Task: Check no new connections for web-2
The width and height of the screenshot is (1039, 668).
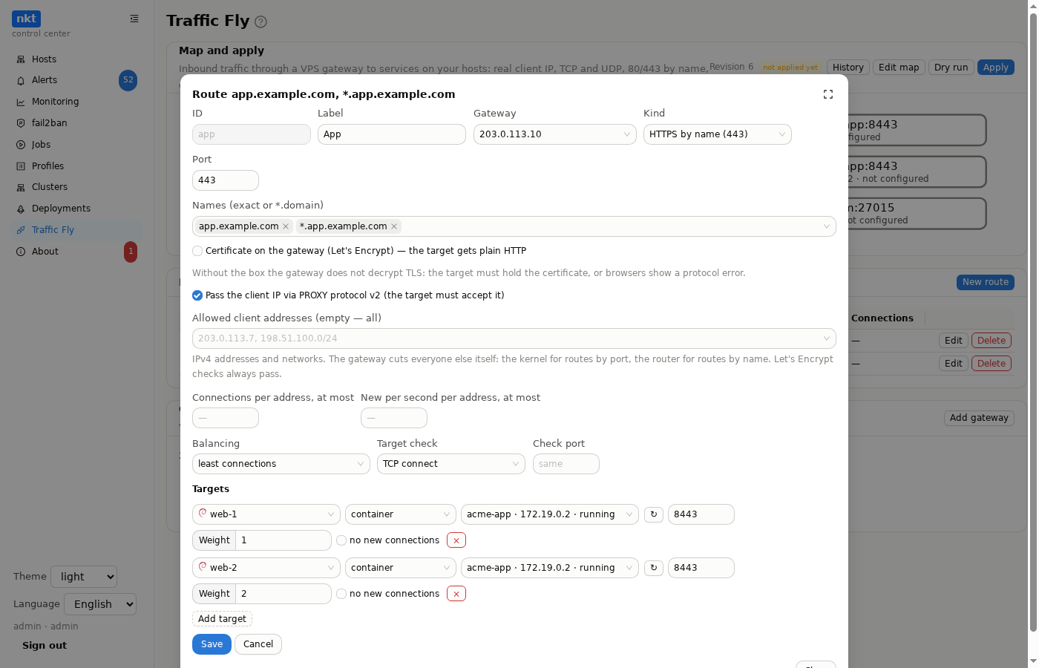Action: tap(341, 594)
